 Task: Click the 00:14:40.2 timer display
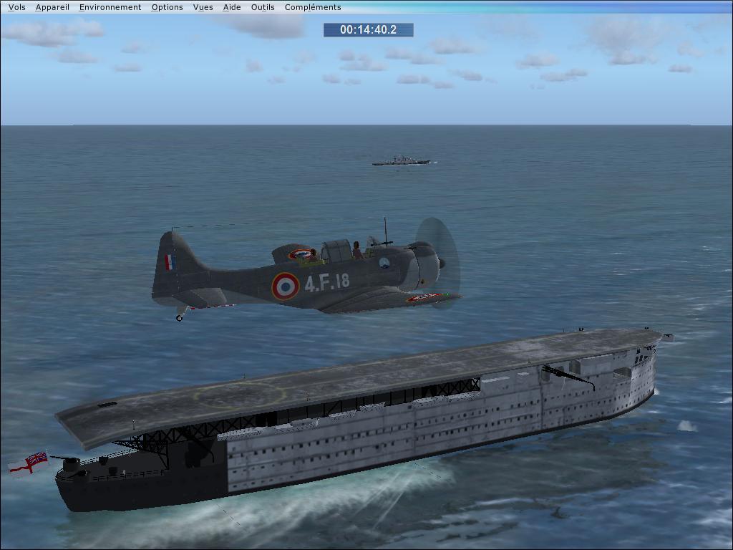click(369, 30)
